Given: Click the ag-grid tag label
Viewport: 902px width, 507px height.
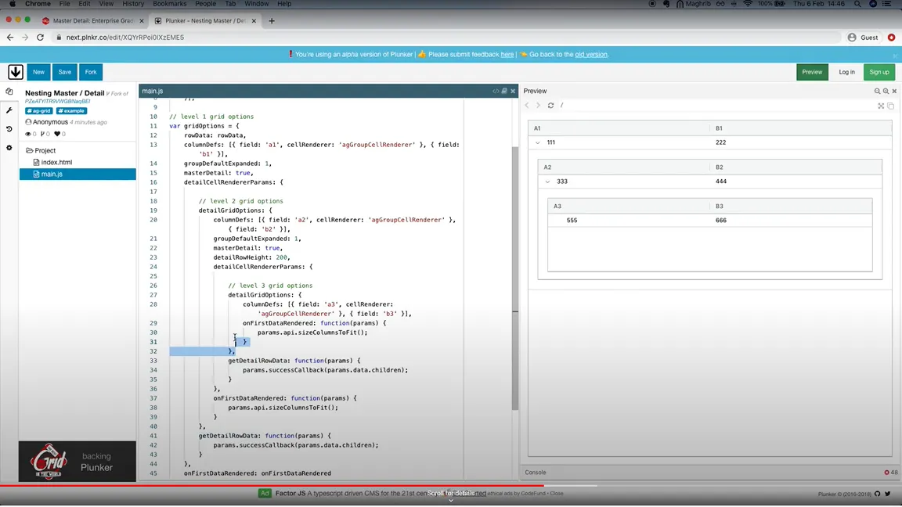Looking at the screenshot, I should (x=39, y=111).
